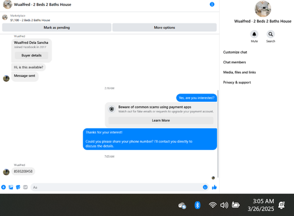This screenshot has width=294, height=216.
Task: Choose a sticker icon in composer
Action: pos(18,187)
